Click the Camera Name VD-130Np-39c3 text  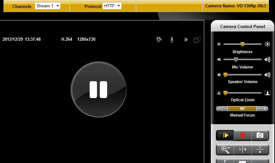236,6
